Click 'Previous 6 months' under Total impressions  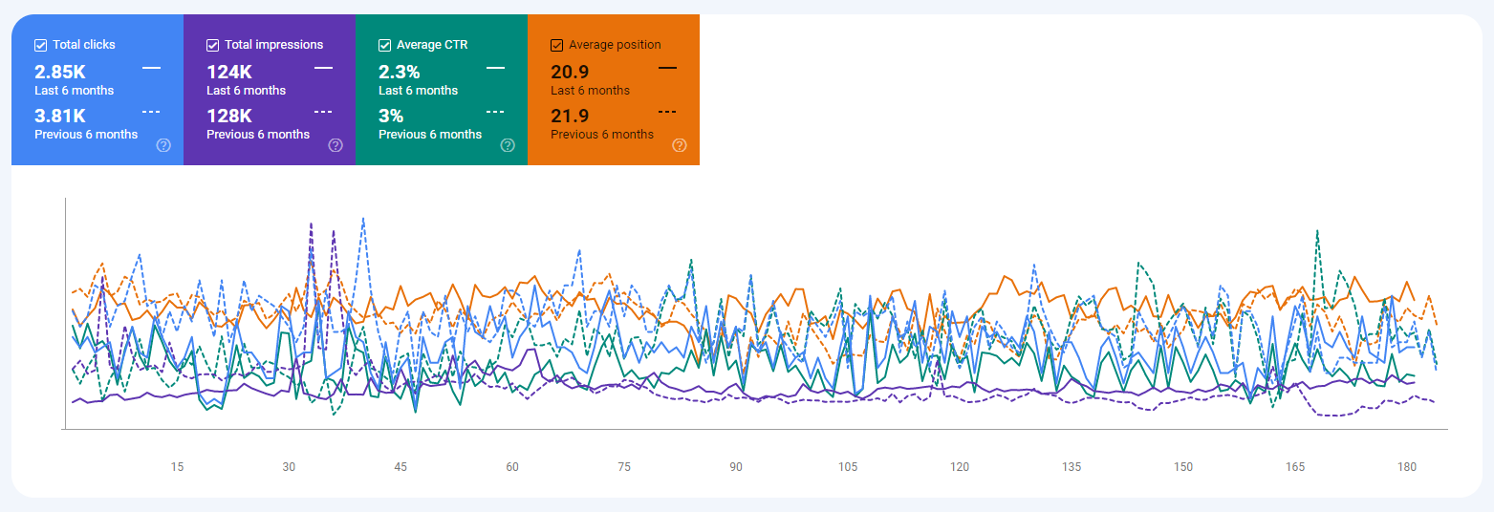click(x=258, y=135)
